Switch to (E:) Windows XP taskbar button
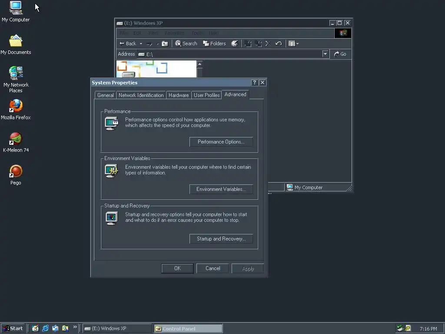The width and height of the screenshot is (445, 334). click(117, 329)
